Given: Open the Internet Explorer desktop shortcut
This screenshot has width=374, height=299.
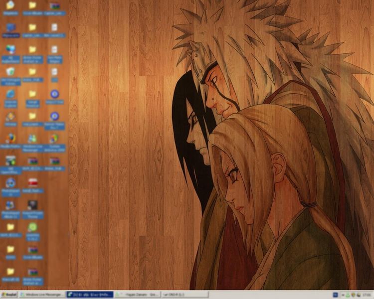Looking at the screenshot, I should click(10, 94).
